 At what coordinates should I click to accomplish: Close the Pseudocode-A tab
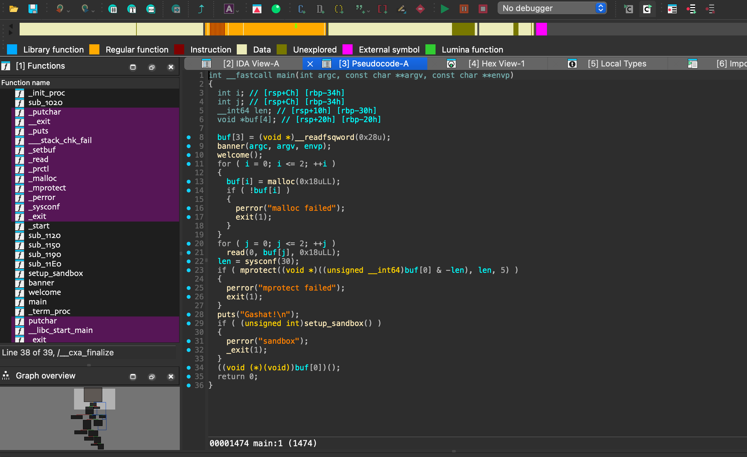[x=310, y=64]
